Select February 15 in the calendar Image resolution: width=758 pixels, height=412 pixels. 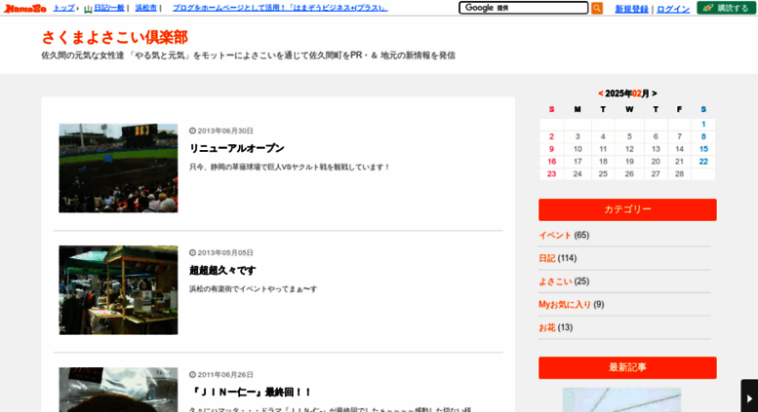tap(703, 149)
